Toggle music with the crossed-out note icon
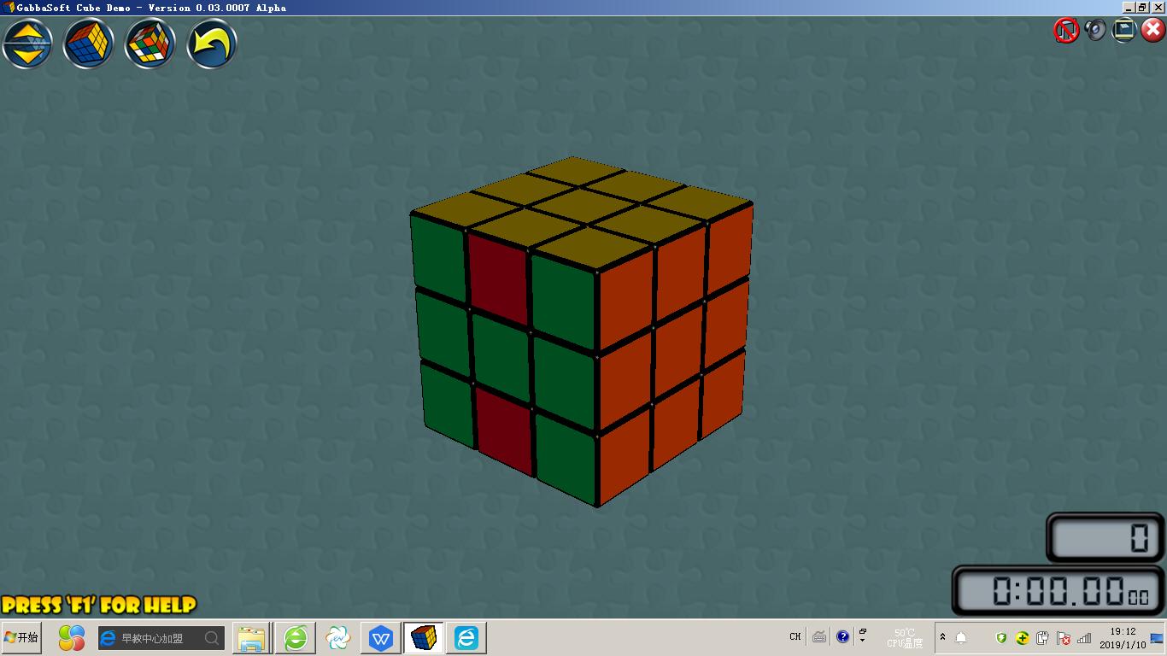Viewport: 1167px width, 656px height. coord(1066,31)
